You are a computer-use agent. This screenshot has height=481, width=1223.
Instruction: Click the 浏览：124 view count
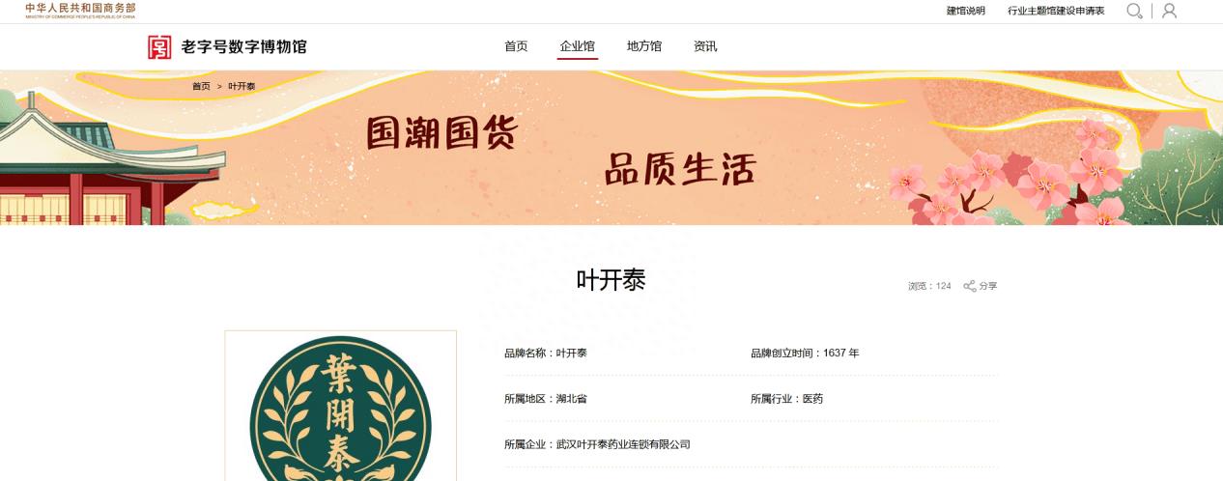tap(929, 286)
